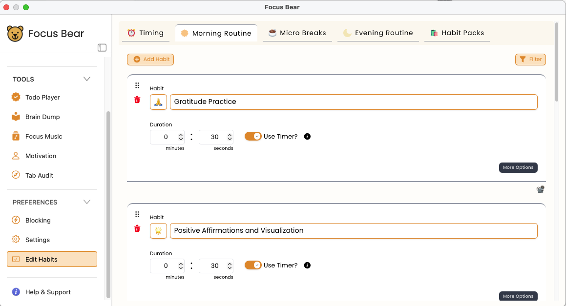Screen dimensions: 566x306
Task: Open More Options for Gratitude Practice
Action: [518, 167]
